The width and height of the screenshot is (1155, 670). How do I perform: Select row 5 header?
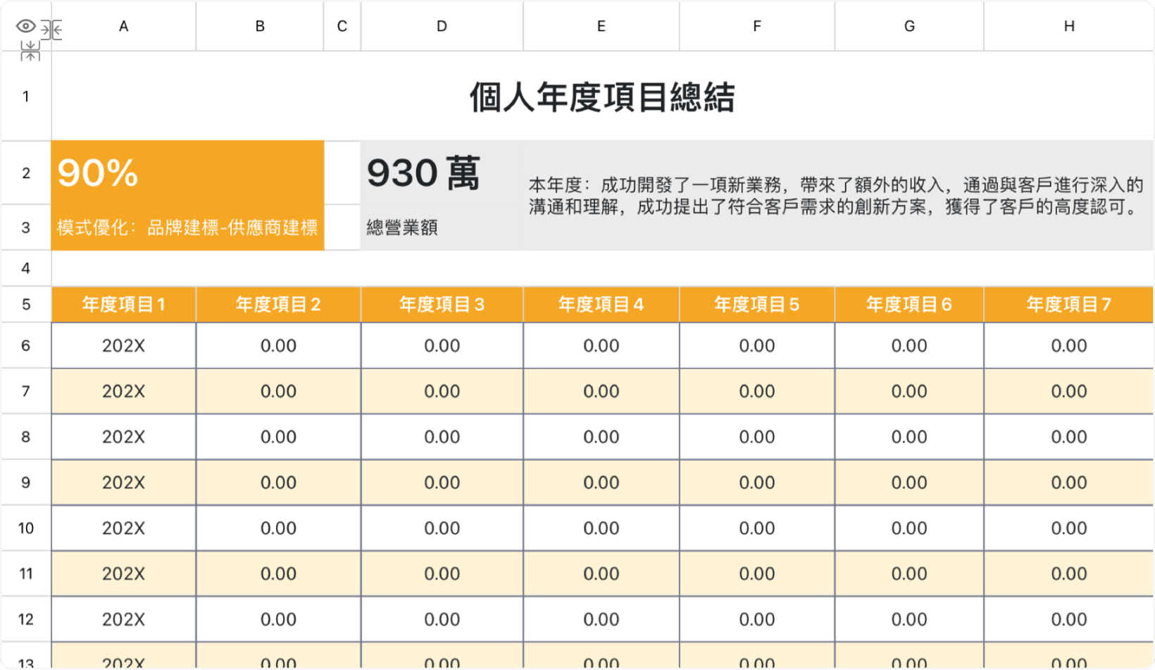[26, 305]
